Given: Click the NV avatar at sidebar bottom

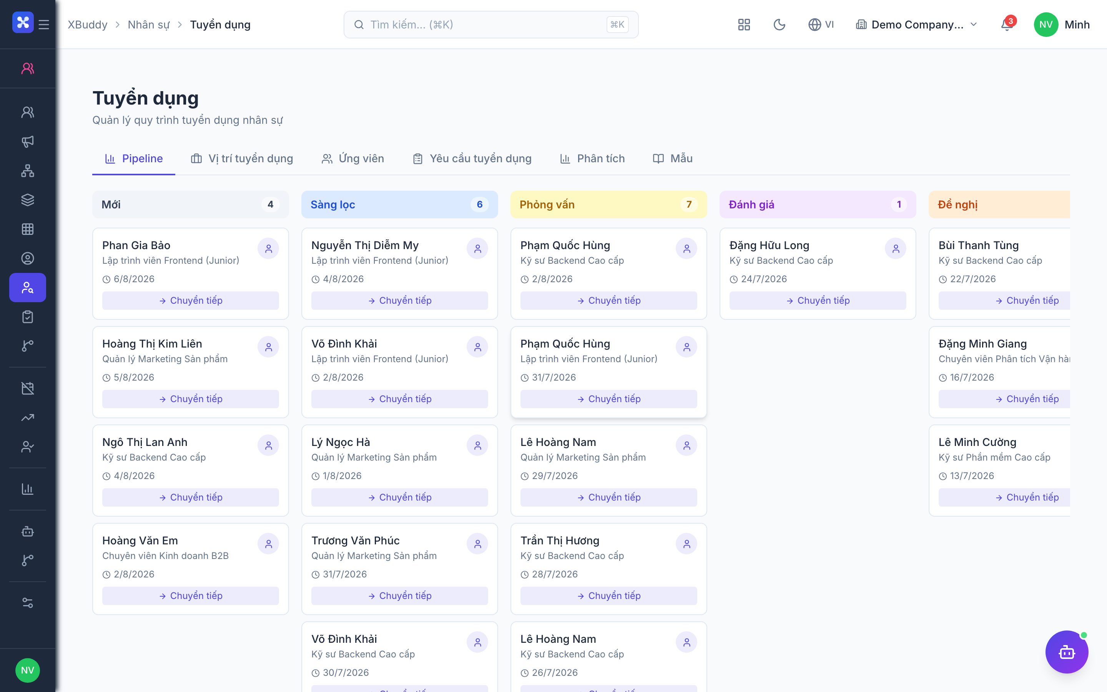Looking at the screenshot, I should tap(28, 670).
